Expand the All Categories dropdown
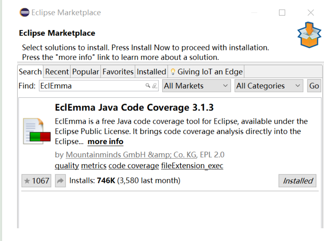This screenshot has height=241, width=324. pos(268,86)
